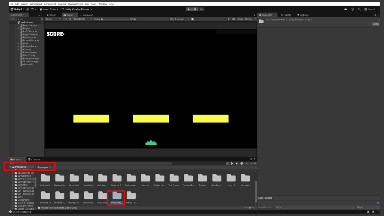The width and height of the screenshot is (384, 216).
Task: Open the Play Focused dropdown
Action: 179,19
